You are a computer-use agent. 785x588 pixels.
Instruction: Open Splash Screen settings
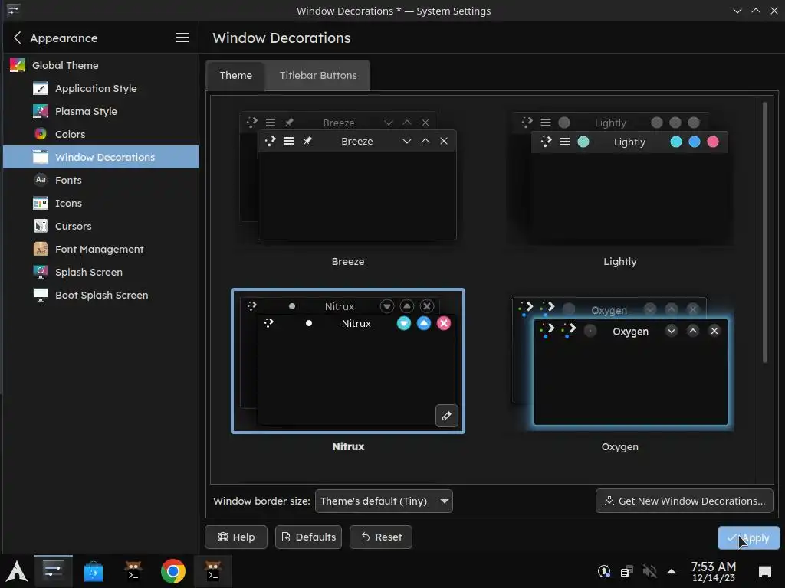click(x=100, y=272)
